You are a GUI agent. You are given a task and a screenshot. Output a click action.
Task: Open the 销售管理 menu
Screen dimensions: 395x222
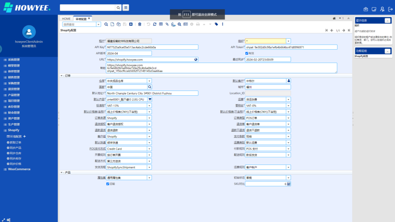(x=14, y=77)
